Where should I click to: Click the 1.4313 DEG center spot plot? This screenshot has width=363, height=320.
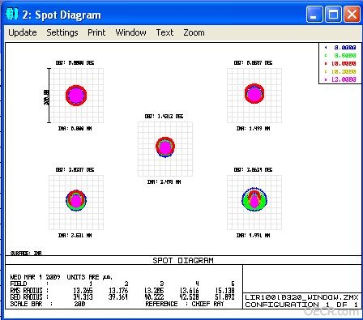(165, 149)
